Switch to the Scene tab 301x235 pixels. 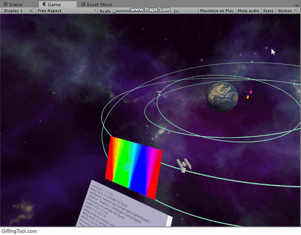(x=13, y=4)
